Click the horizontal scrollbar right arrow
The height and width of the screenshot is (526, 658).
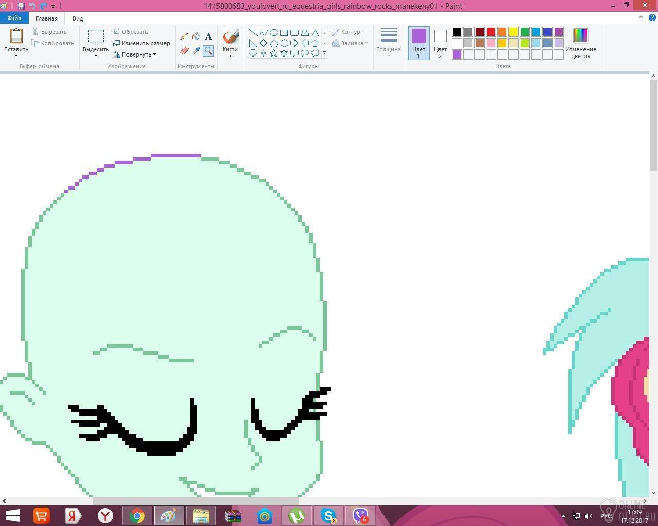[645, 501]
